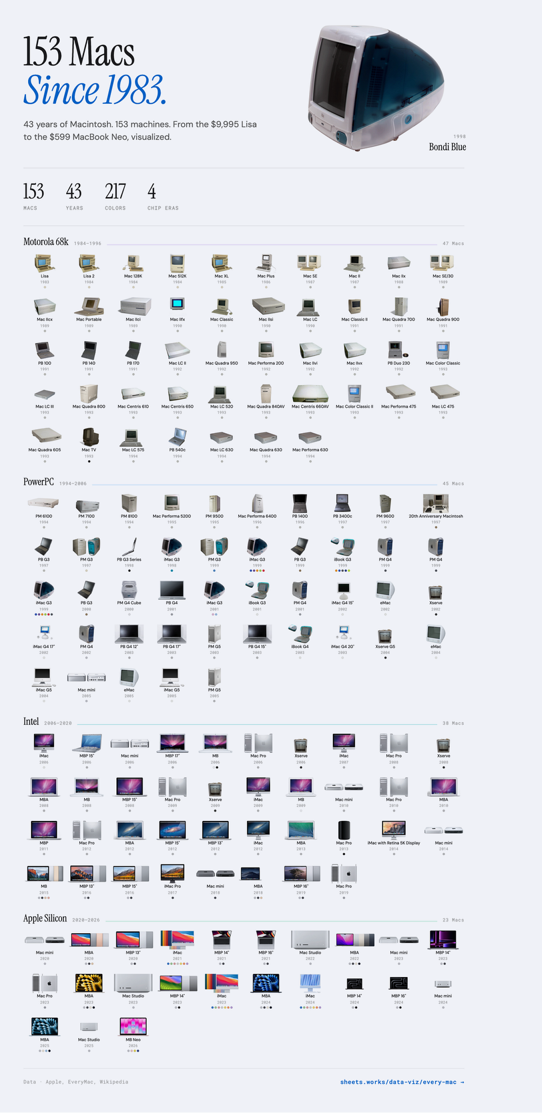542x1113 pixels.
Task: Click the "43" years statistic
Action: (x=74, y=191)
